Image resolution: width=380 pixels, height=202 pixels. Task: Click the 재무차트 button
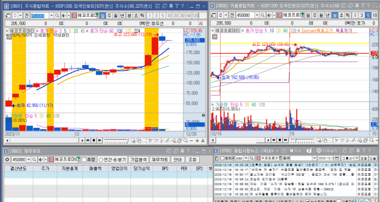point(160,160)
